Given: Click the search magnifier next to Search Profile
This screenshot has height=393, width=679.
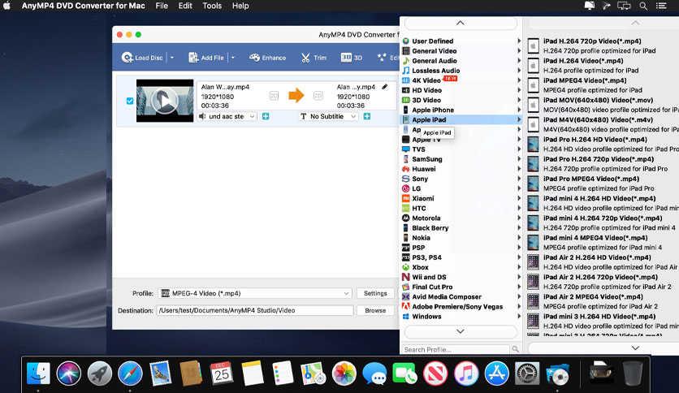Looking at the screenshot, I should (x=515, y=349).
